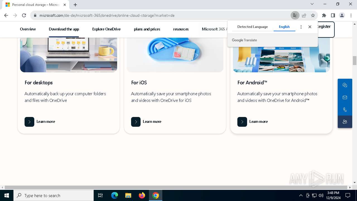Open the Chrome three-dot menu
The height and width of the screenshot is (201, 357).
point(351,15)
